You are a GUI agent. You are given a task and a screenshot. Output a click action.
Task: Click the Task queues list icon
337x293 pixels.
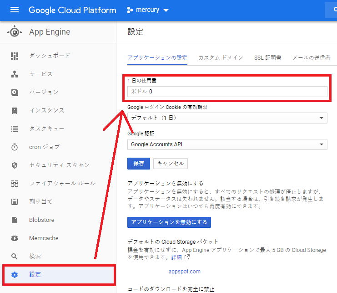coord(15,129)
